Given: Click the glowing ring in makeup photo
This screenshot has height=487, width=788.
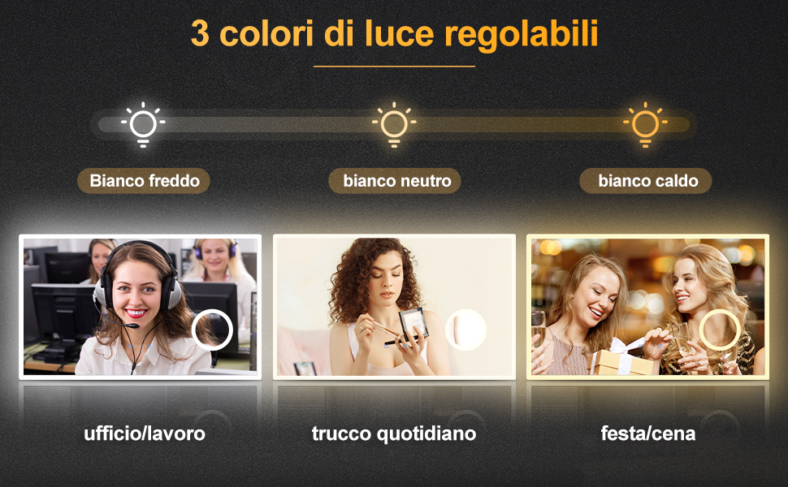Looking at the screenshot, I should pyautogui.click(x=465, y=330).
